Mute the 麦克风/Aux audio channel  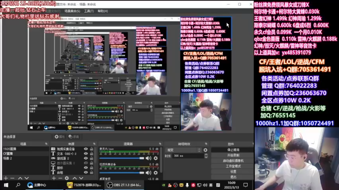click(148, 158)
